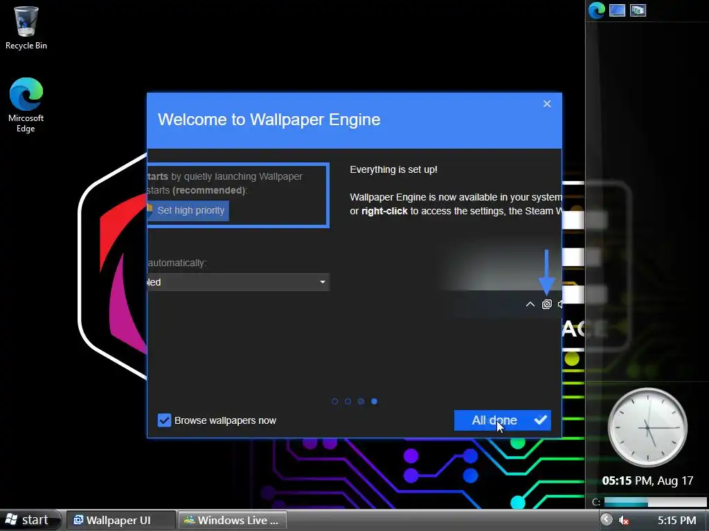The height and width of the screenshot is (531, 709).
Task: Click the window switcher icon in sidebar
Action: coord(638,10)
